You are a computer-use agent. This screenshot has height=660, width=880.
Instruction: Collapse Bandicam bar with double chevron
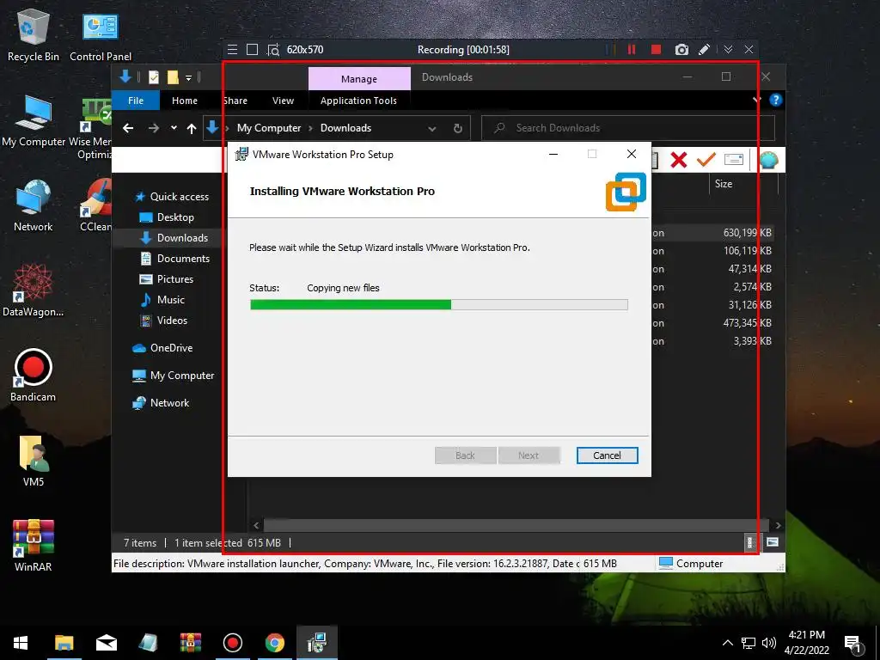pyautogui.click(x=728, y=49)
